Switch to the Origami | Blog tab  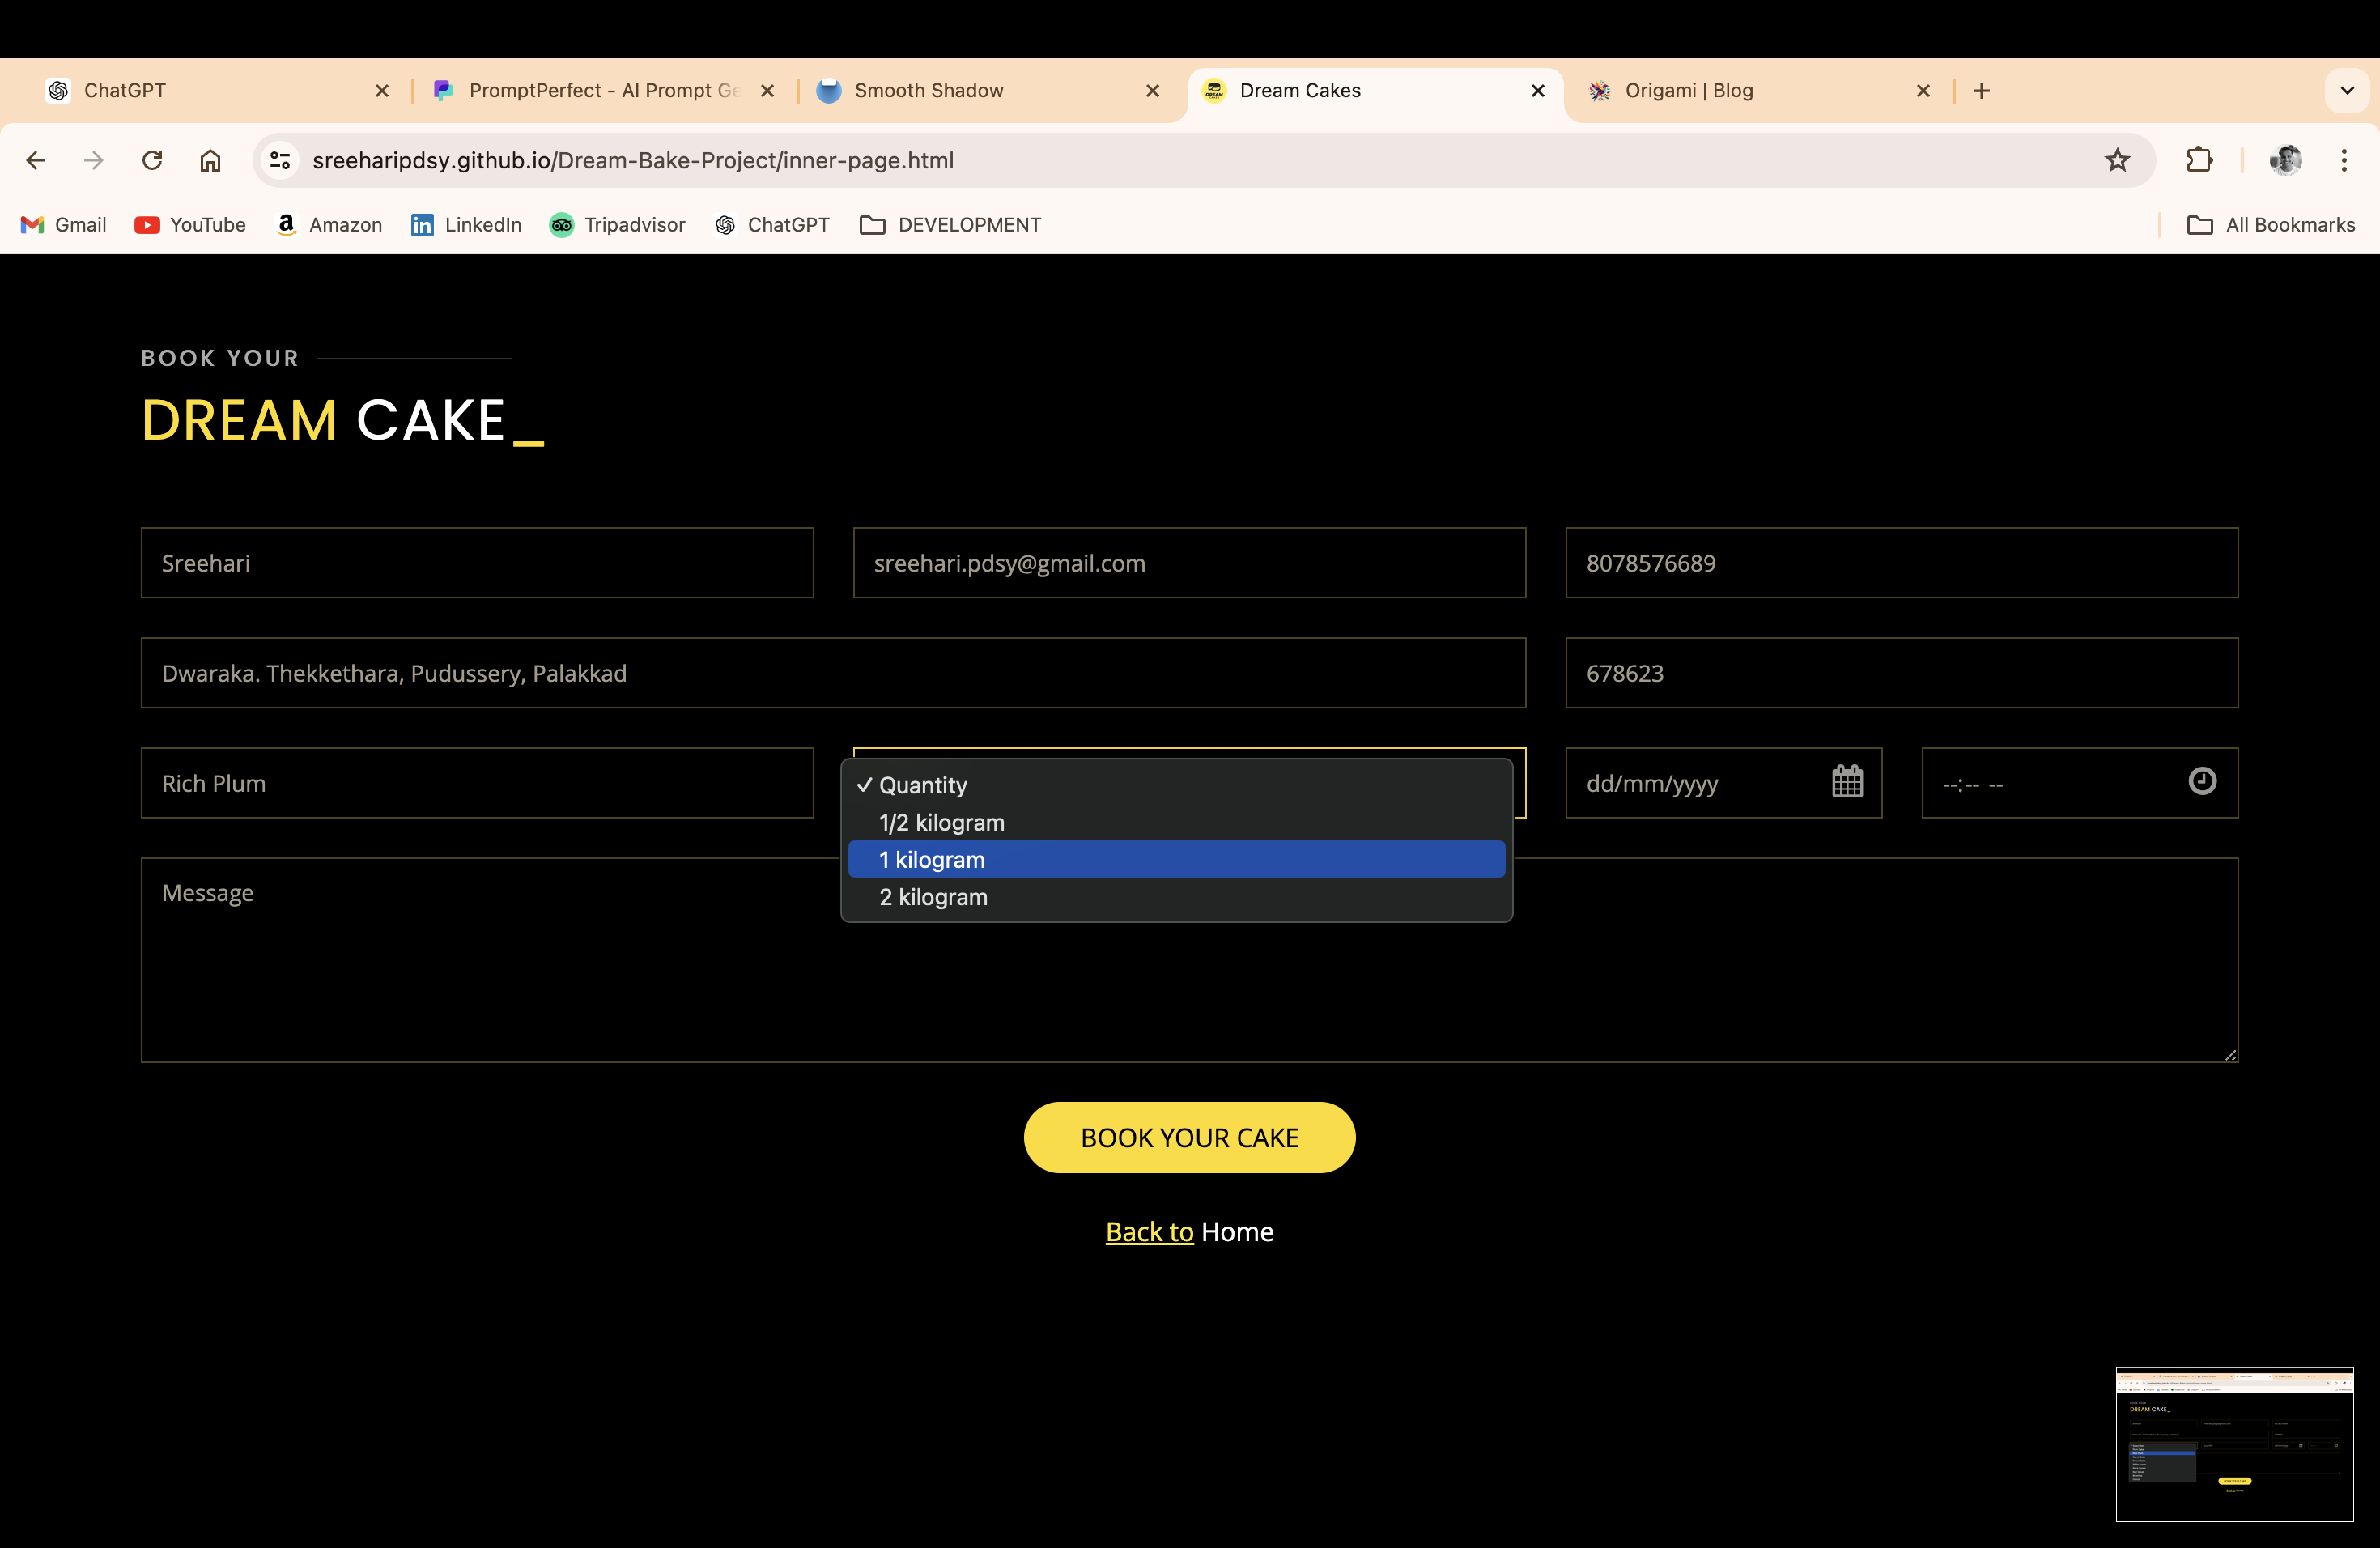click(1688, 91)
